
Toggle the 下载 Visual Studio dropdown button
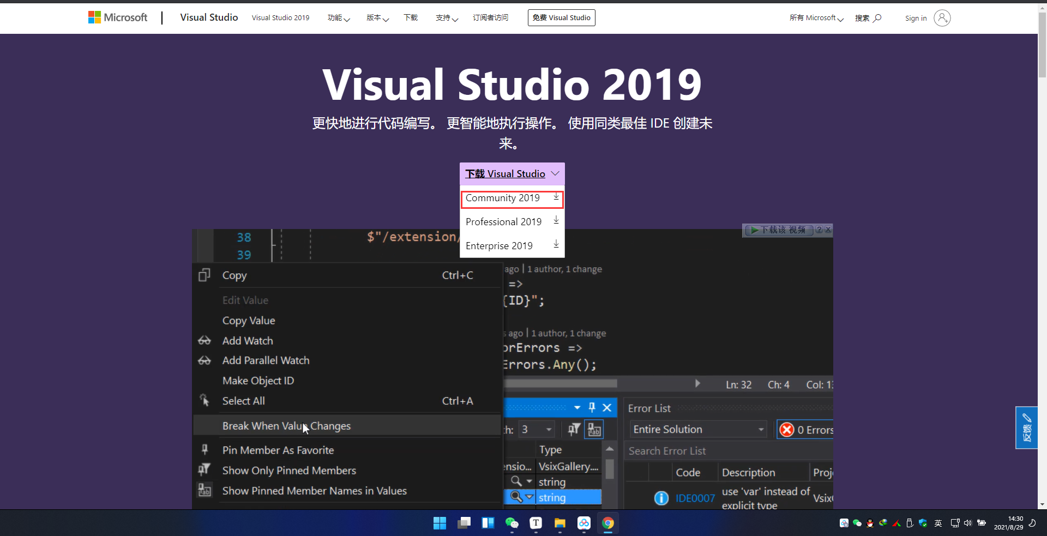pos(512,173)
